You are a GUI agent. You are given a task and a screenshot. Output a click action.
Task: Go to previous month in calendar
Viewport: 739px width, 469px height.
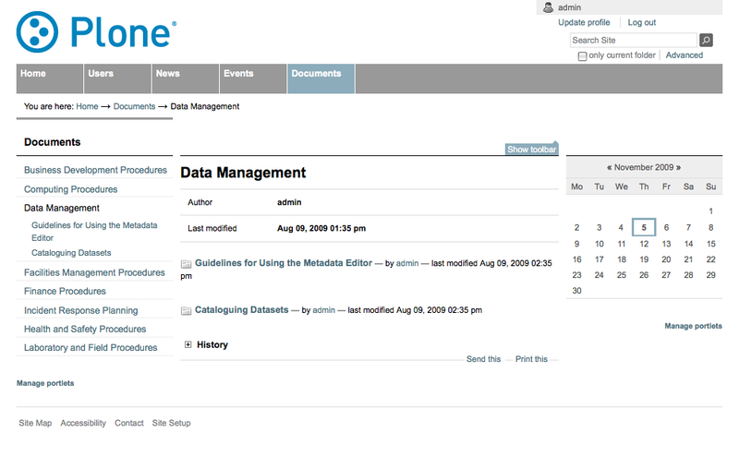coord(610,168)
